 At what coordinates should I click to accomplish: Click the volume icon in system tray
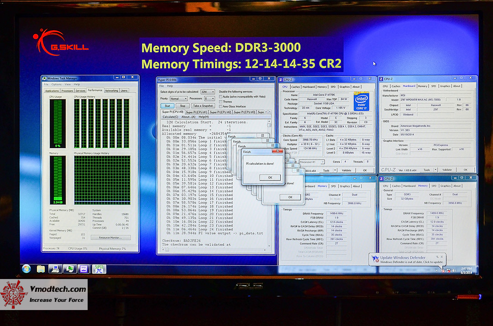tap(454, 270)
